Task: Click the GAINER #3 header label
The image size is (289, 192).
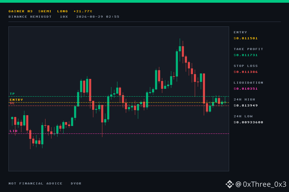Action: click(20, 11)
